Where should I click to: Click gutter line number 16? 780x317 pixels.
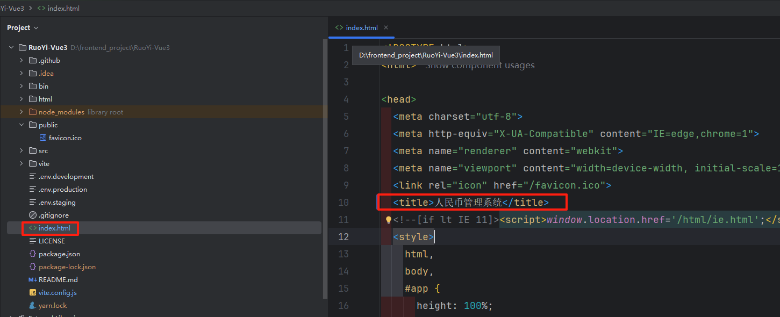coord(344,306)
